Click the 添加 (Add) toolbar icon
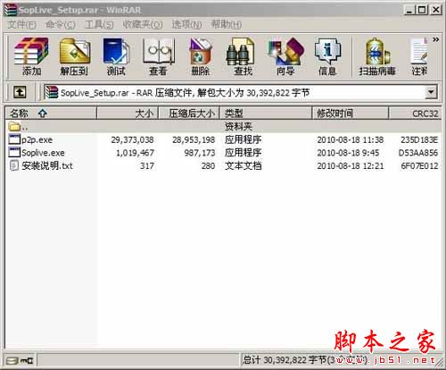The image size is (446, 370). point(31,56)
